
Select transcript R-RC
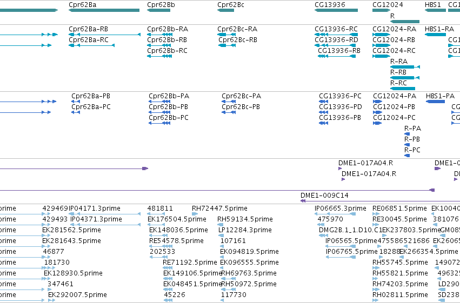click(403, 89)
